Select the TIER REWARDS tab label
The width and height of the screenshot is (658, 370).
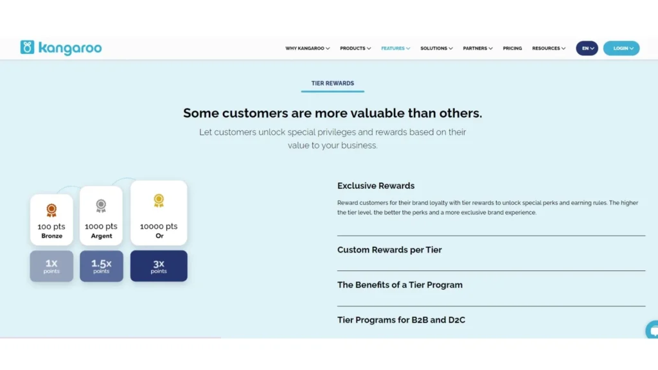coord(332,83)
